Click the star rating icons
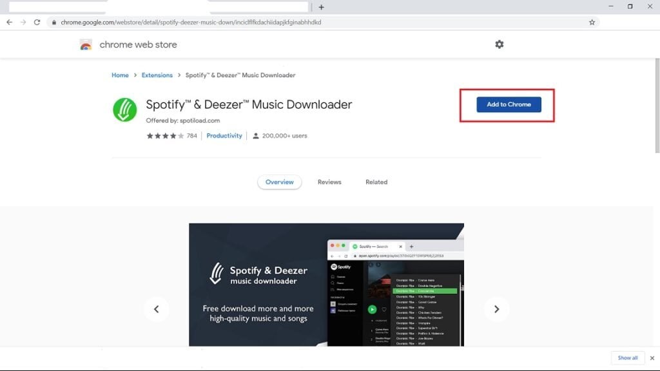660x371 pixels. click(x=165, y=136)
